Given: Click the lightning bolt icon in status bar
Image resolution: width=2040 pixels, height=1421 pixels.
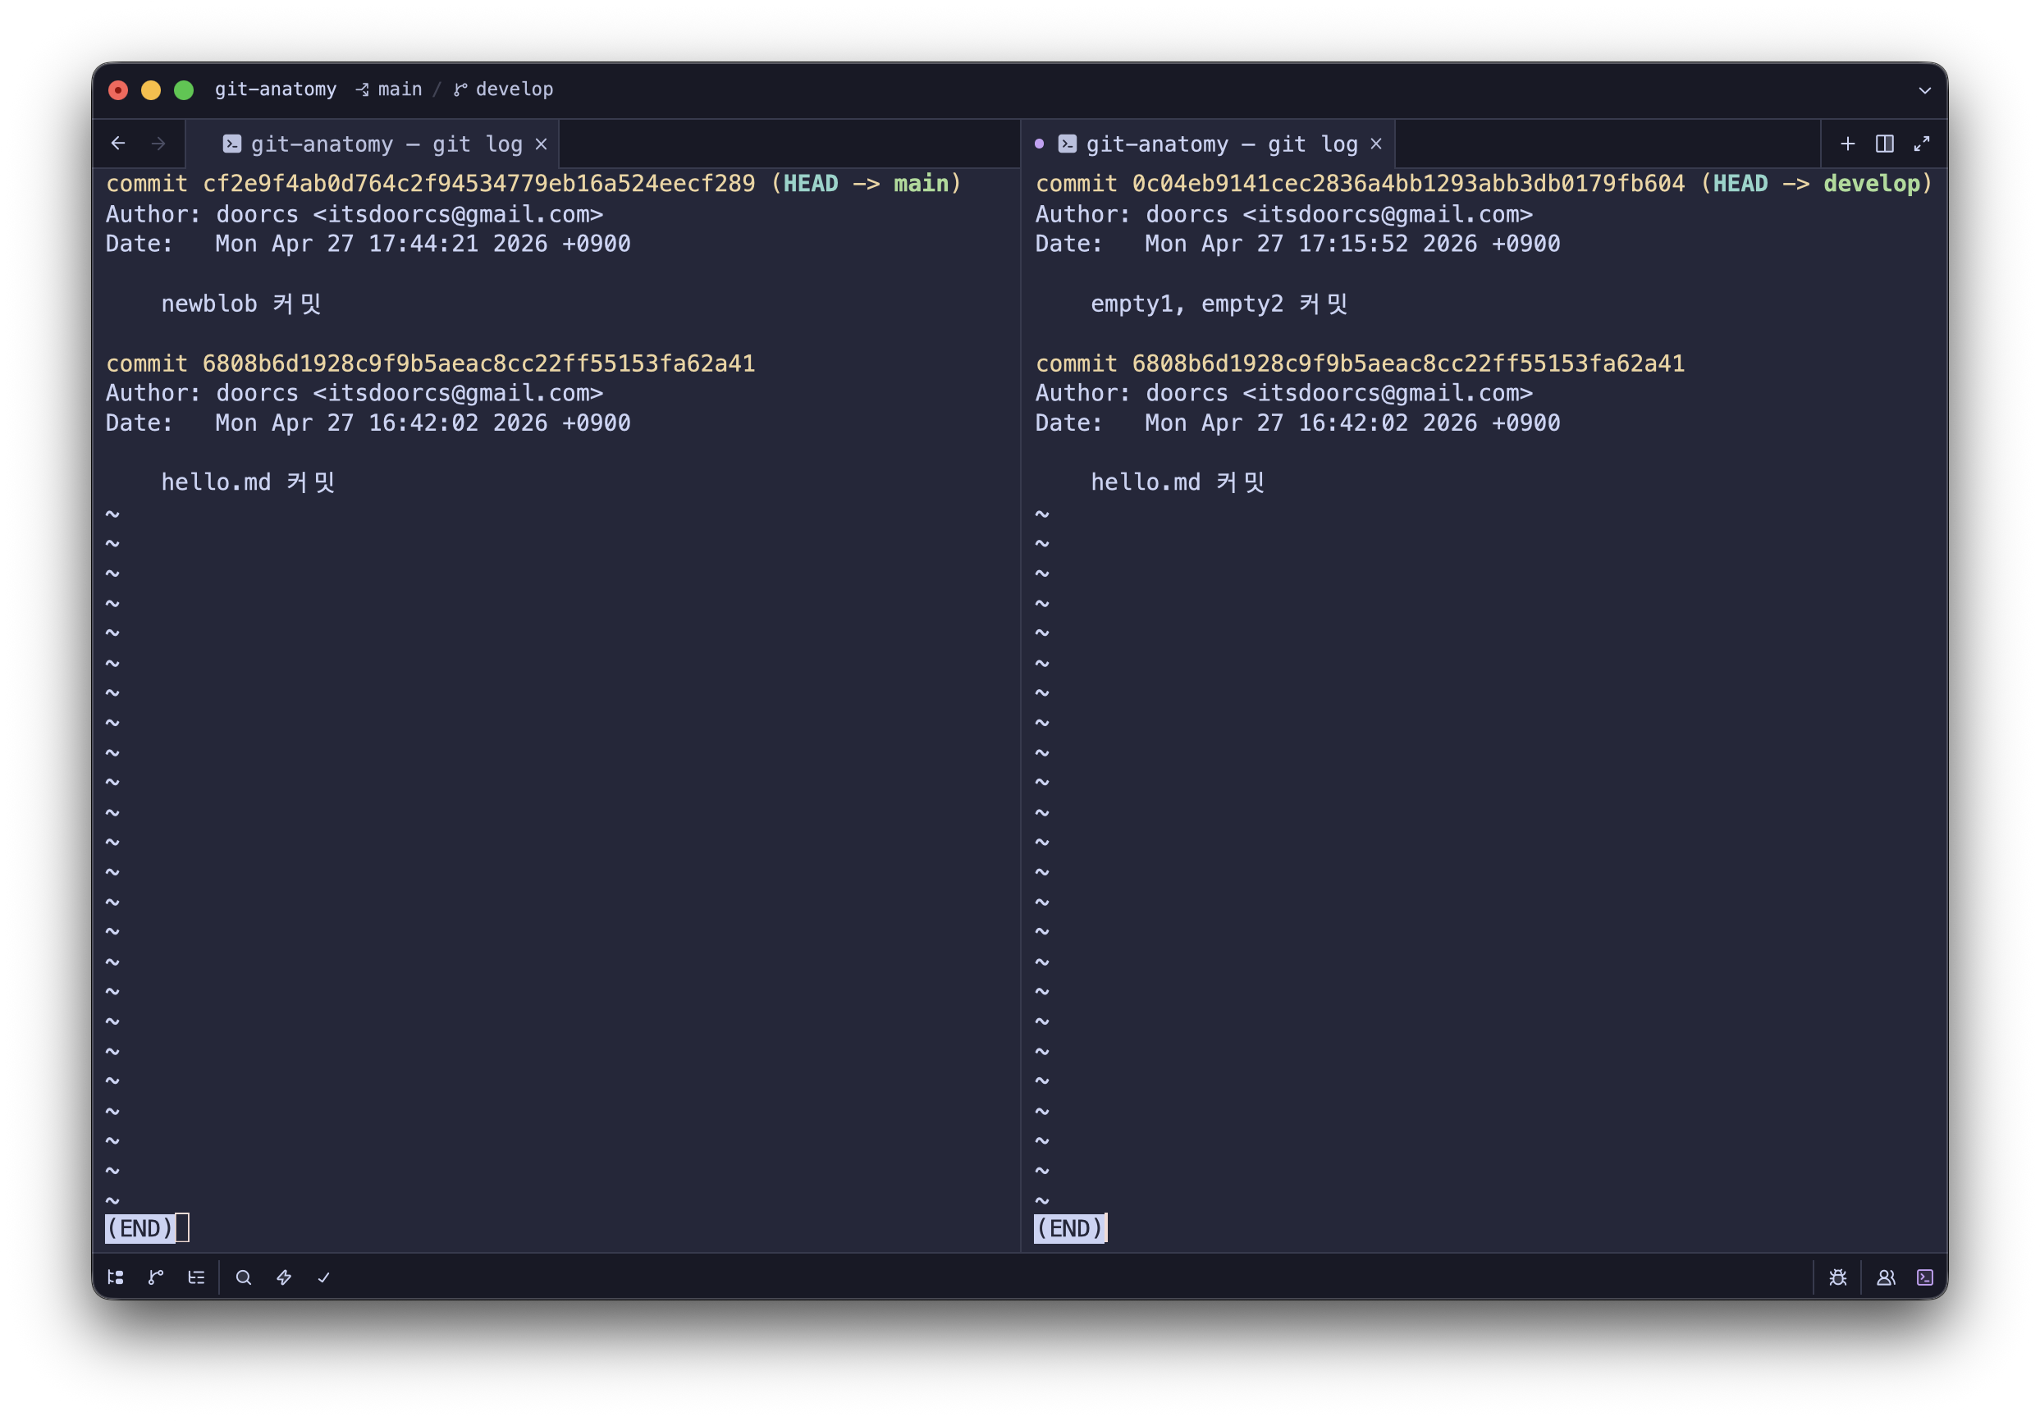Looking at the screenshot, I should tap(284, 1277).
